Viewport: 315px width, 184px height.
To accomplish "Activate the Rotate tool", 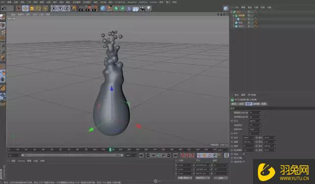I will point(38,8).
